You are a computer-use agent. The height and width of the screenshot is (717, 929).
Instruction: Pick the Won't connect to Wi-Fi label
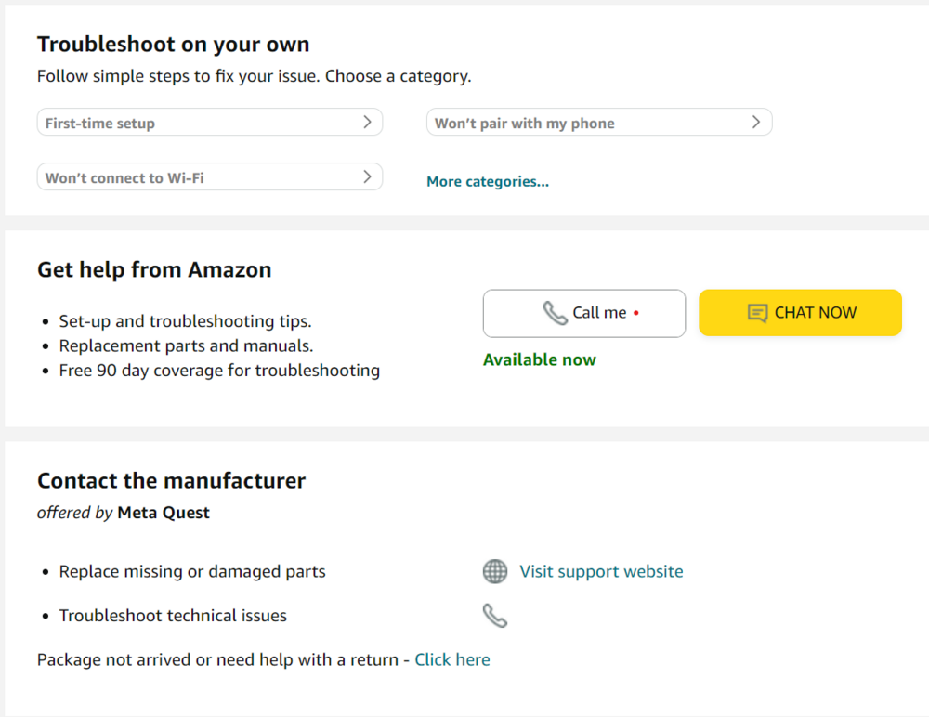124,178
